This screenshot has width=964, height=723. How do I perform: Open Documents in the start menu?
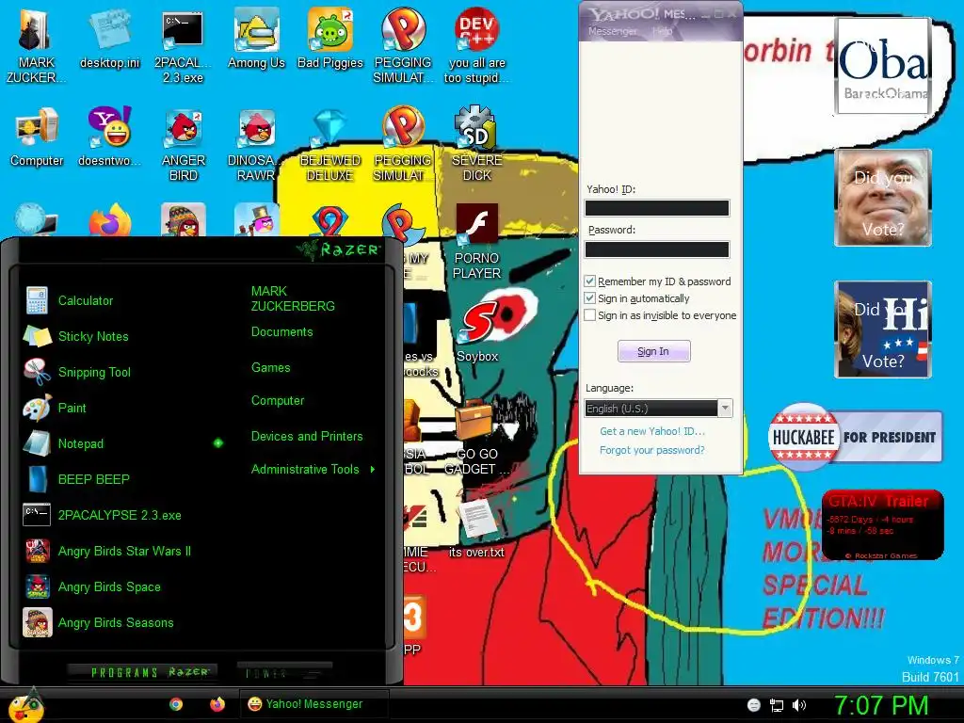pos(282,332)
